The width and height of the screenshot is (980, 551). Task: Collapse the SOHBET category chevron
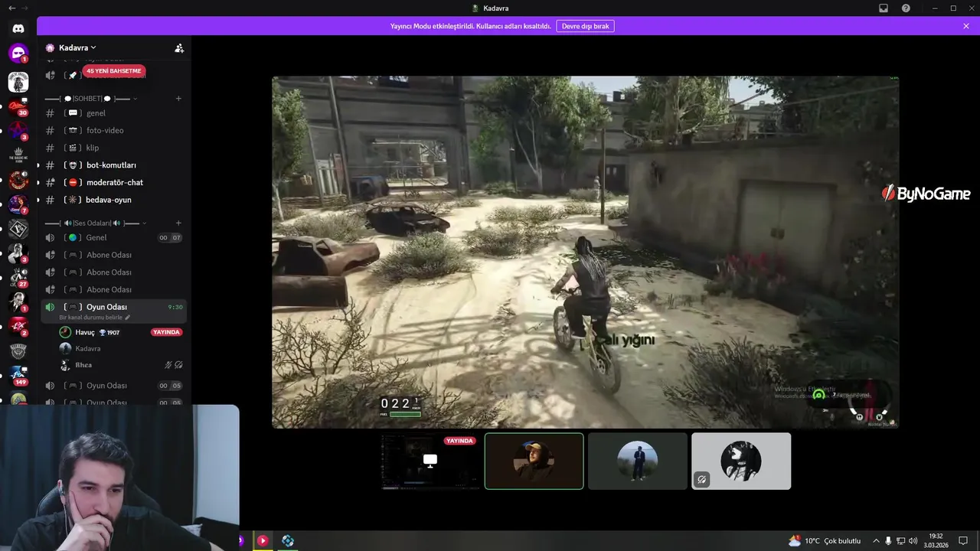136,99
